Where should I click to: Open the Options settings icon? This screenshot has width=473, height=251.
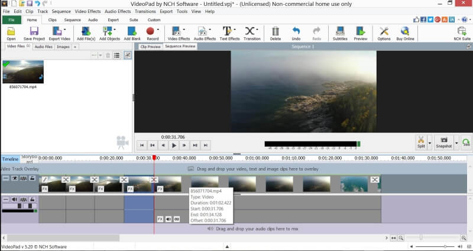pos(384,33)
